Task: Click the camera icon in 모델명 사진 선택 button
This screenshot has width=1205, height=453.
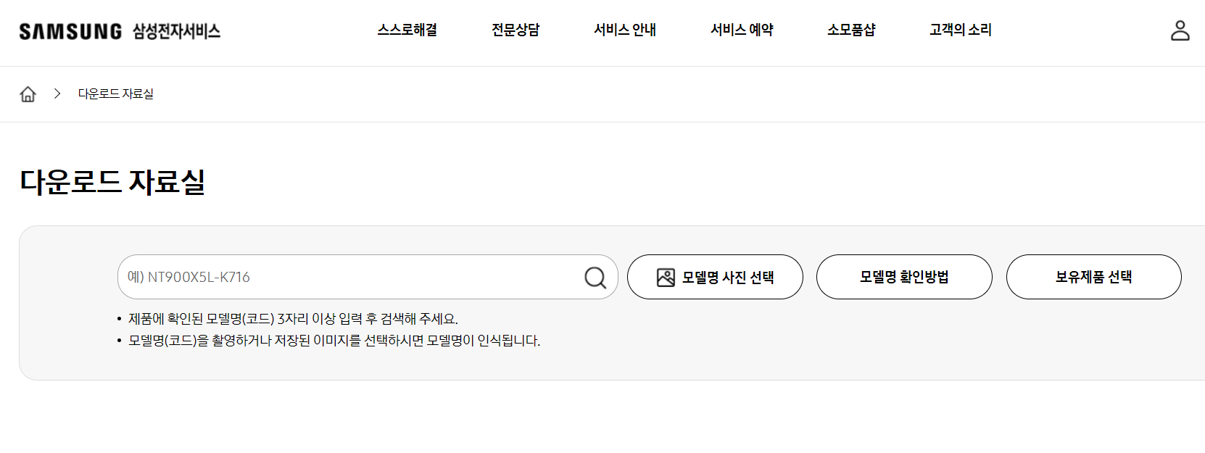Action: click(666, 276)
